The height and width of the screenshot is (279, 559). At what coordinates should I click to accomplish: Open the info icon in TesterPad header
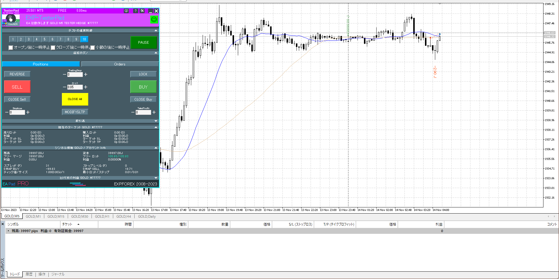coord(126,11)
